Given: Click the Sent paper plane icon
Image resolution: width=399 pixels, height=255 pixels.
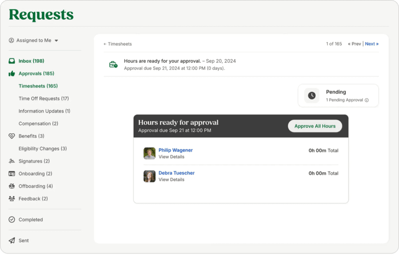Looking at the screenshot, I should (x=12, y=241).
